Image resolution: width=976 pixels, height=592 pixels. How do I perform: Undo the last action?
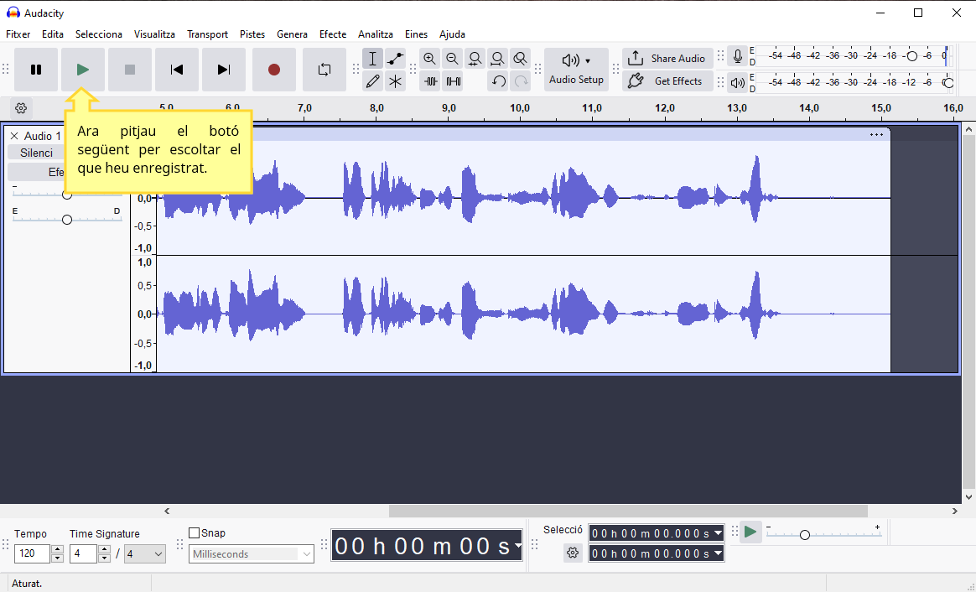pyautogui.click(x=498, y=81)
